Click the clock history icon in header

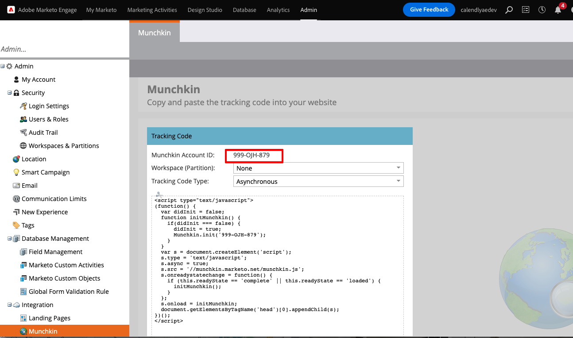pos(542,10)
